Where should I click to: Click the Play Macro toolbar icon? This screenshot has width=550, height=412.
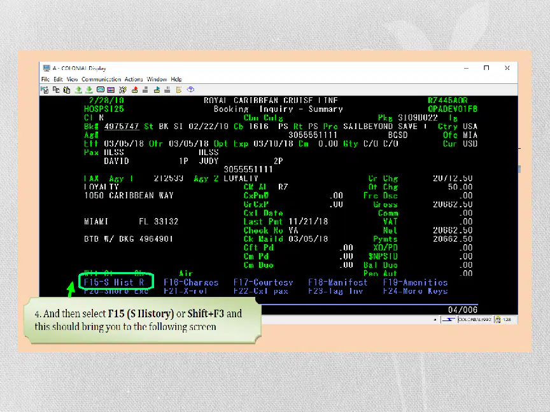click(x=157, y=90)
